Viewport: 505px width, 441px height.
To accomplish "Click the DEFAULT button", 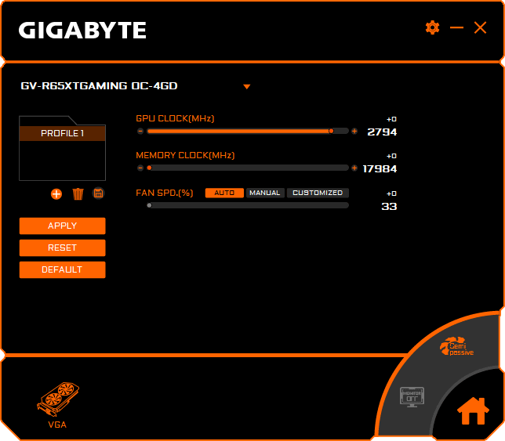I will (62, 269).
